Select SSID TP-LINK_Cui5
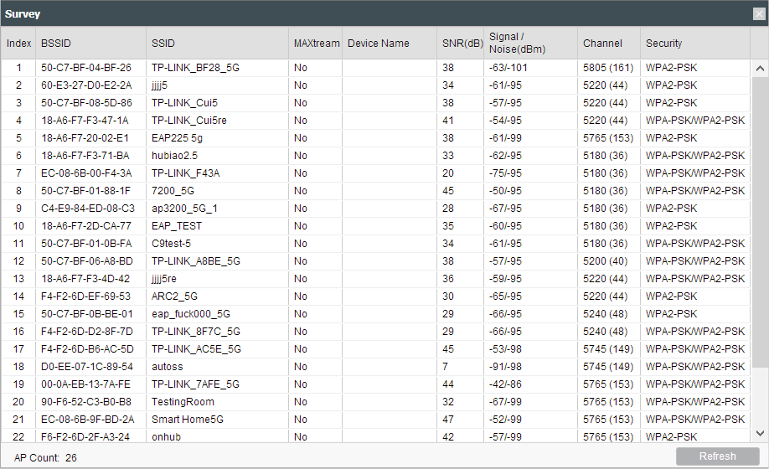This screenshot has width=769, height=469. click(184, 103)
